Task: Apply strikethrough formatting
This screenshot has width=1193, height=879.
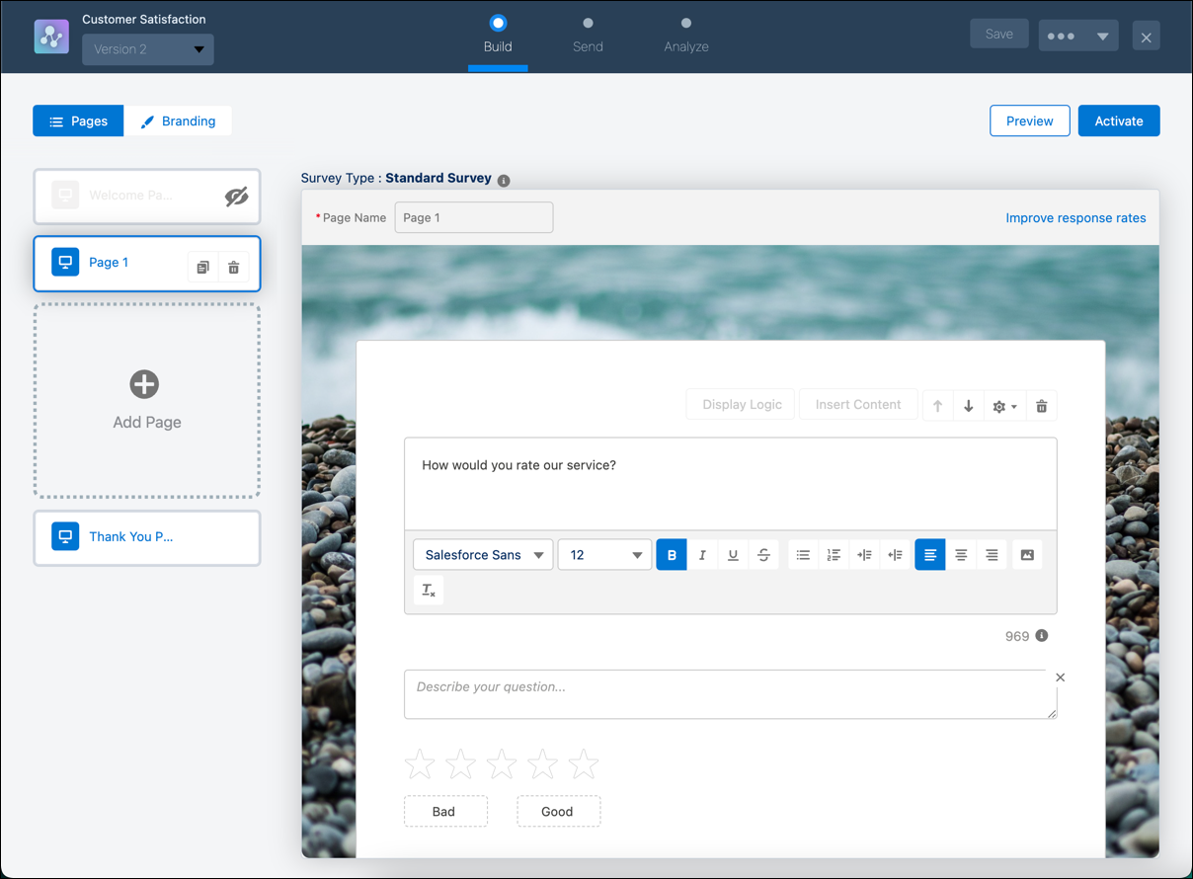Action: (x=763, y=554)
